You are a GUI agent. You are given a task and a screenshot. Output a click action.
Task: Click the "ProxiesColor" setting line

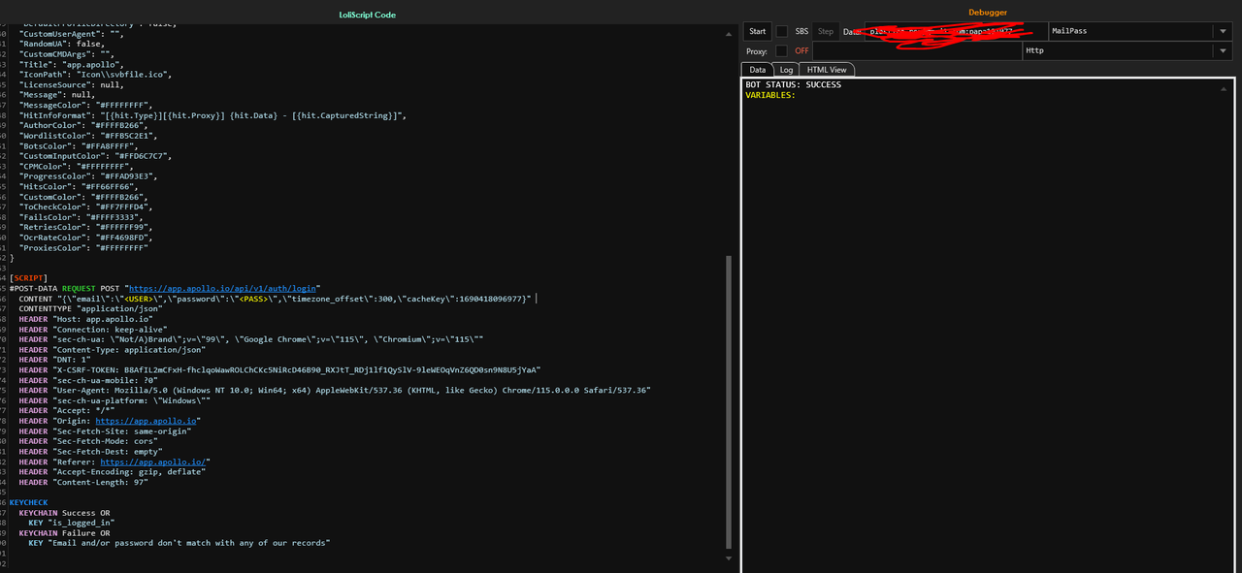pyautogui.click(x=82, y=248)
